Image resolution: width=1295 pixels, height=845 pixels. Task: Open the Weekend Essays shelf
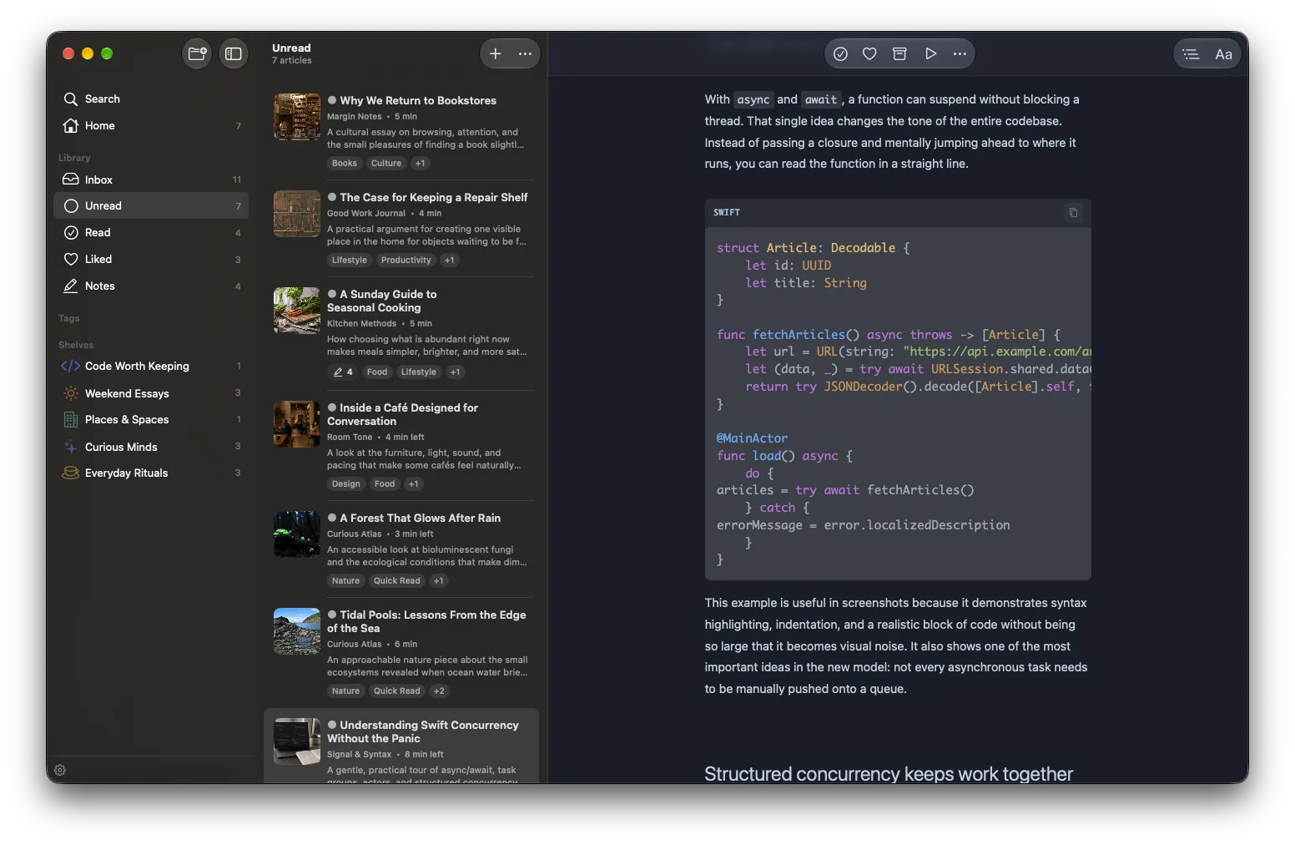(x=151, y=393)
